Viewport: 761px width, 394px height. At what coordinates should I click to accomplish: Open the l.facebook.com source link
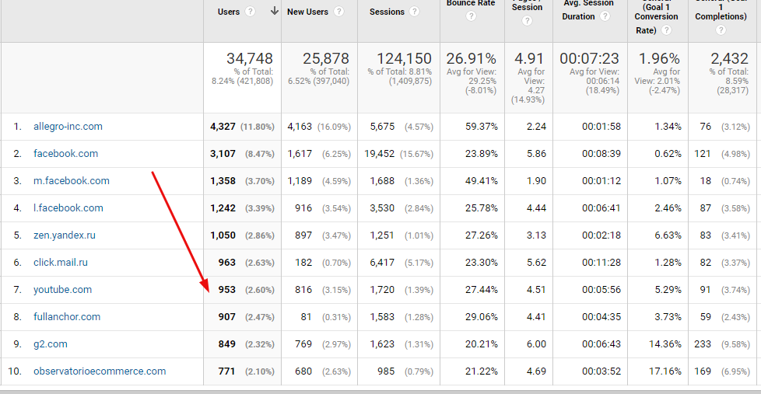[x=68, y=208]
